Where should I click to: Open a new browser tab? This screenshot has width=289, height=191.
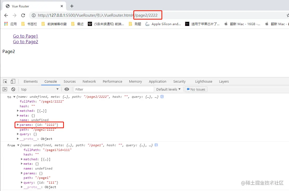72,6
